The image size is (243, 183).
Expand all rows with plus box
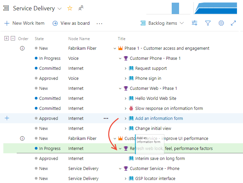click(6, 38)
